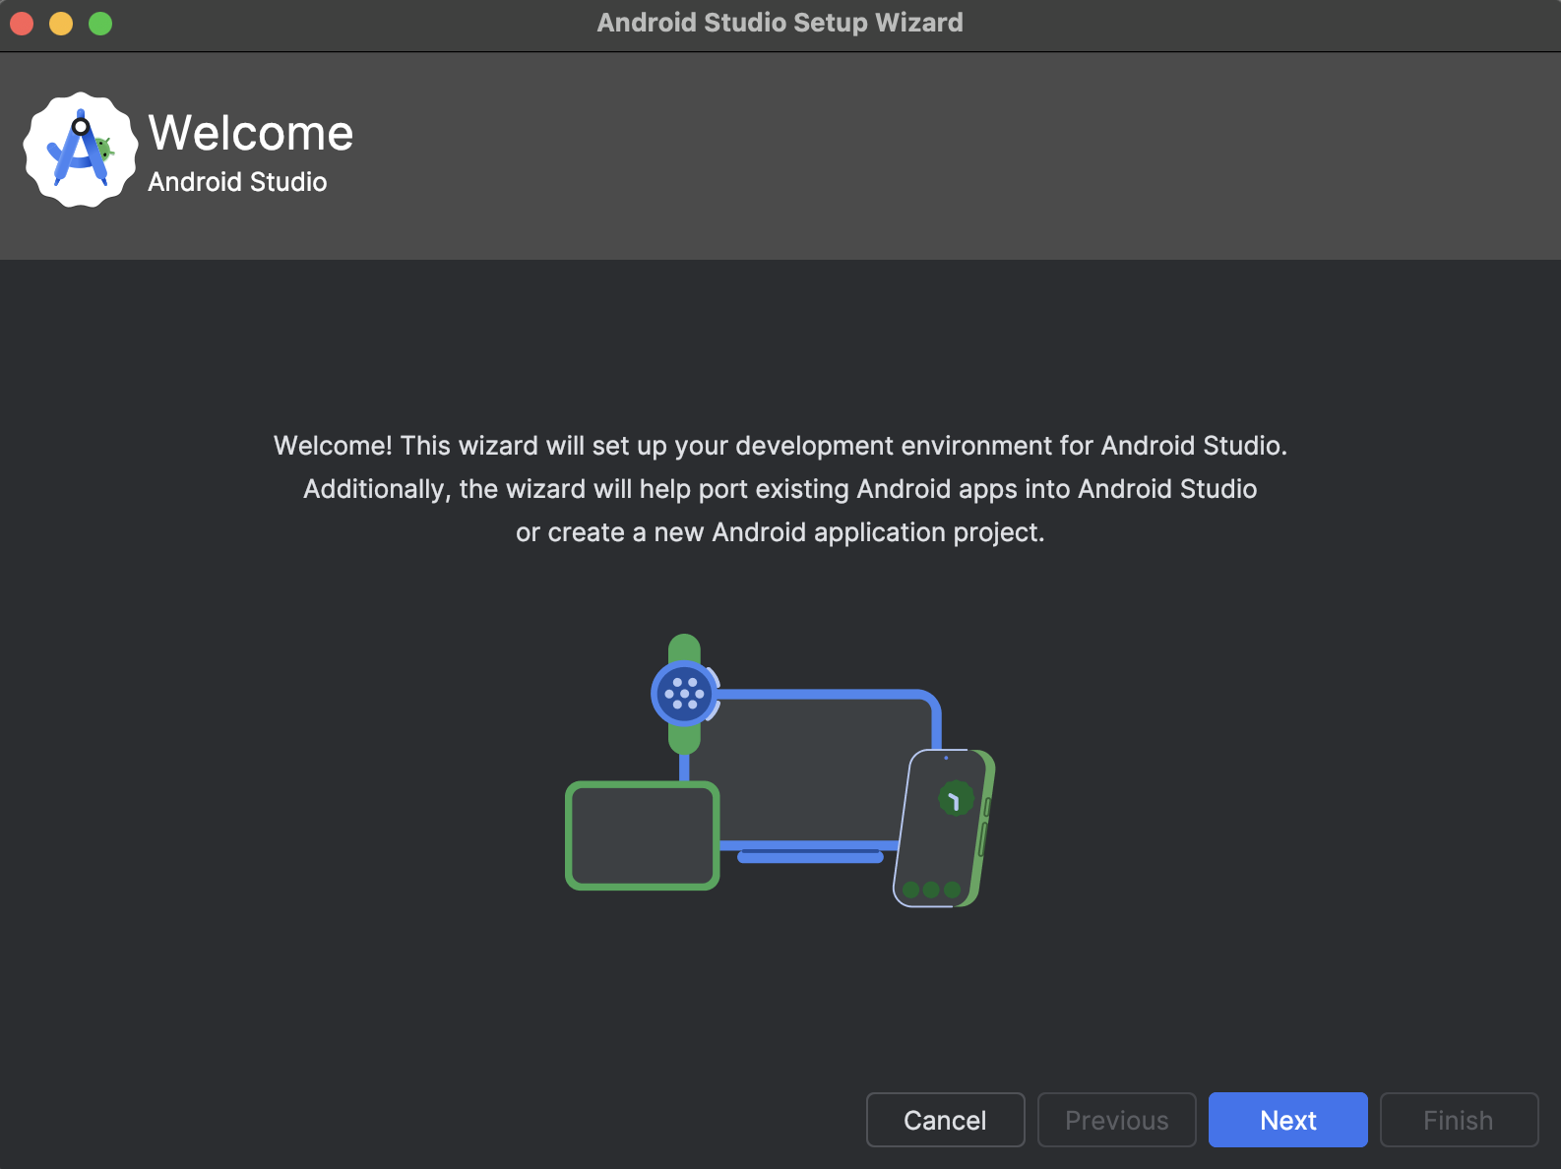This screenshot has height=1169, width=1561.
Task: Click the three green dots on the phone
Action: click(931, 890)
